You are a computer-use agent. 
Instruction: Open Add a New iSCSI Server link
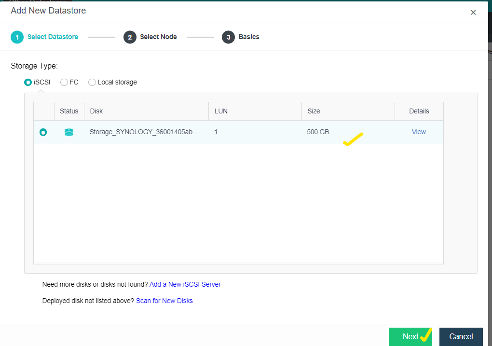[x=185, y=284]
